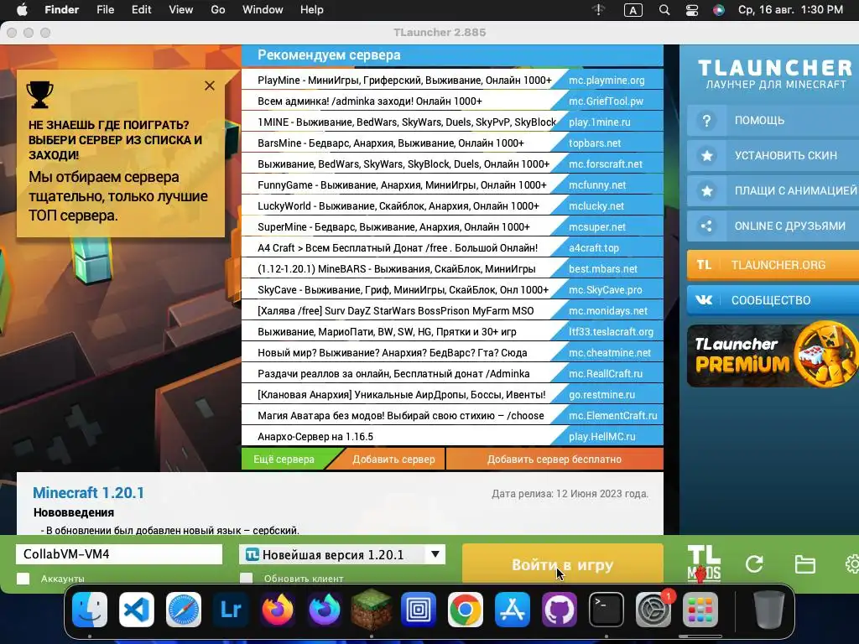This screenshot has width=859, height=644.
Task: Launch Visual Studio Code from Dock
Action: (x=137, y=609)
